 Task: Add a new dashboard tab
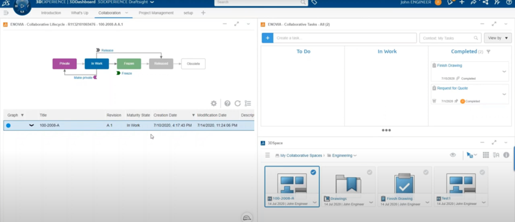tap(203, 12)
